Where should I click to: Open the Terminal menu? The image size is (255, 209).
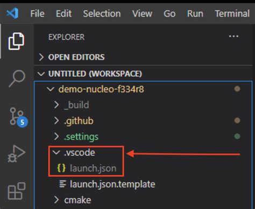coord(232,13)
